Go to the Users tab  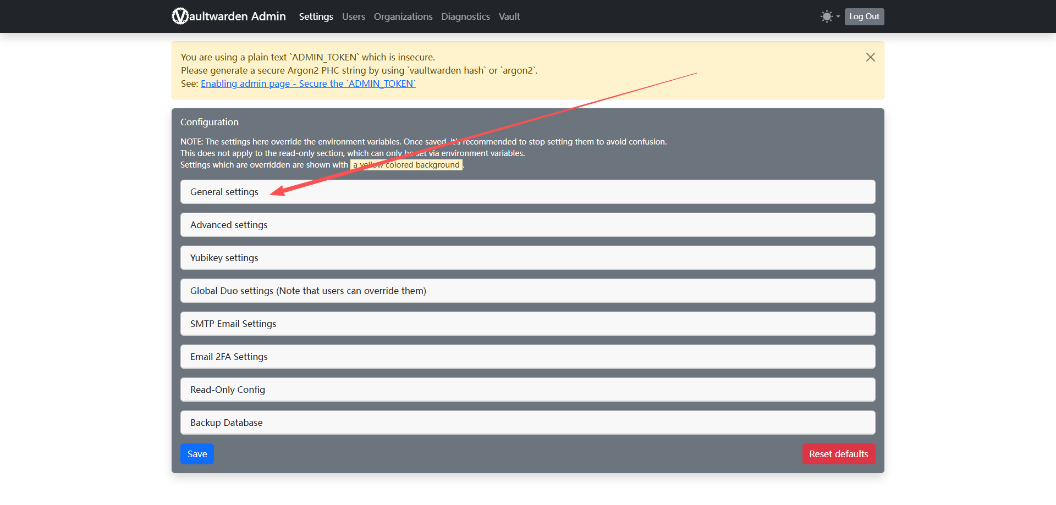[353, 16]
